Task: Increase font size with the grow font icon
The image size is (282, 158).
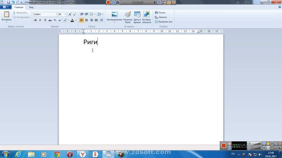Action: pos(70,14)
